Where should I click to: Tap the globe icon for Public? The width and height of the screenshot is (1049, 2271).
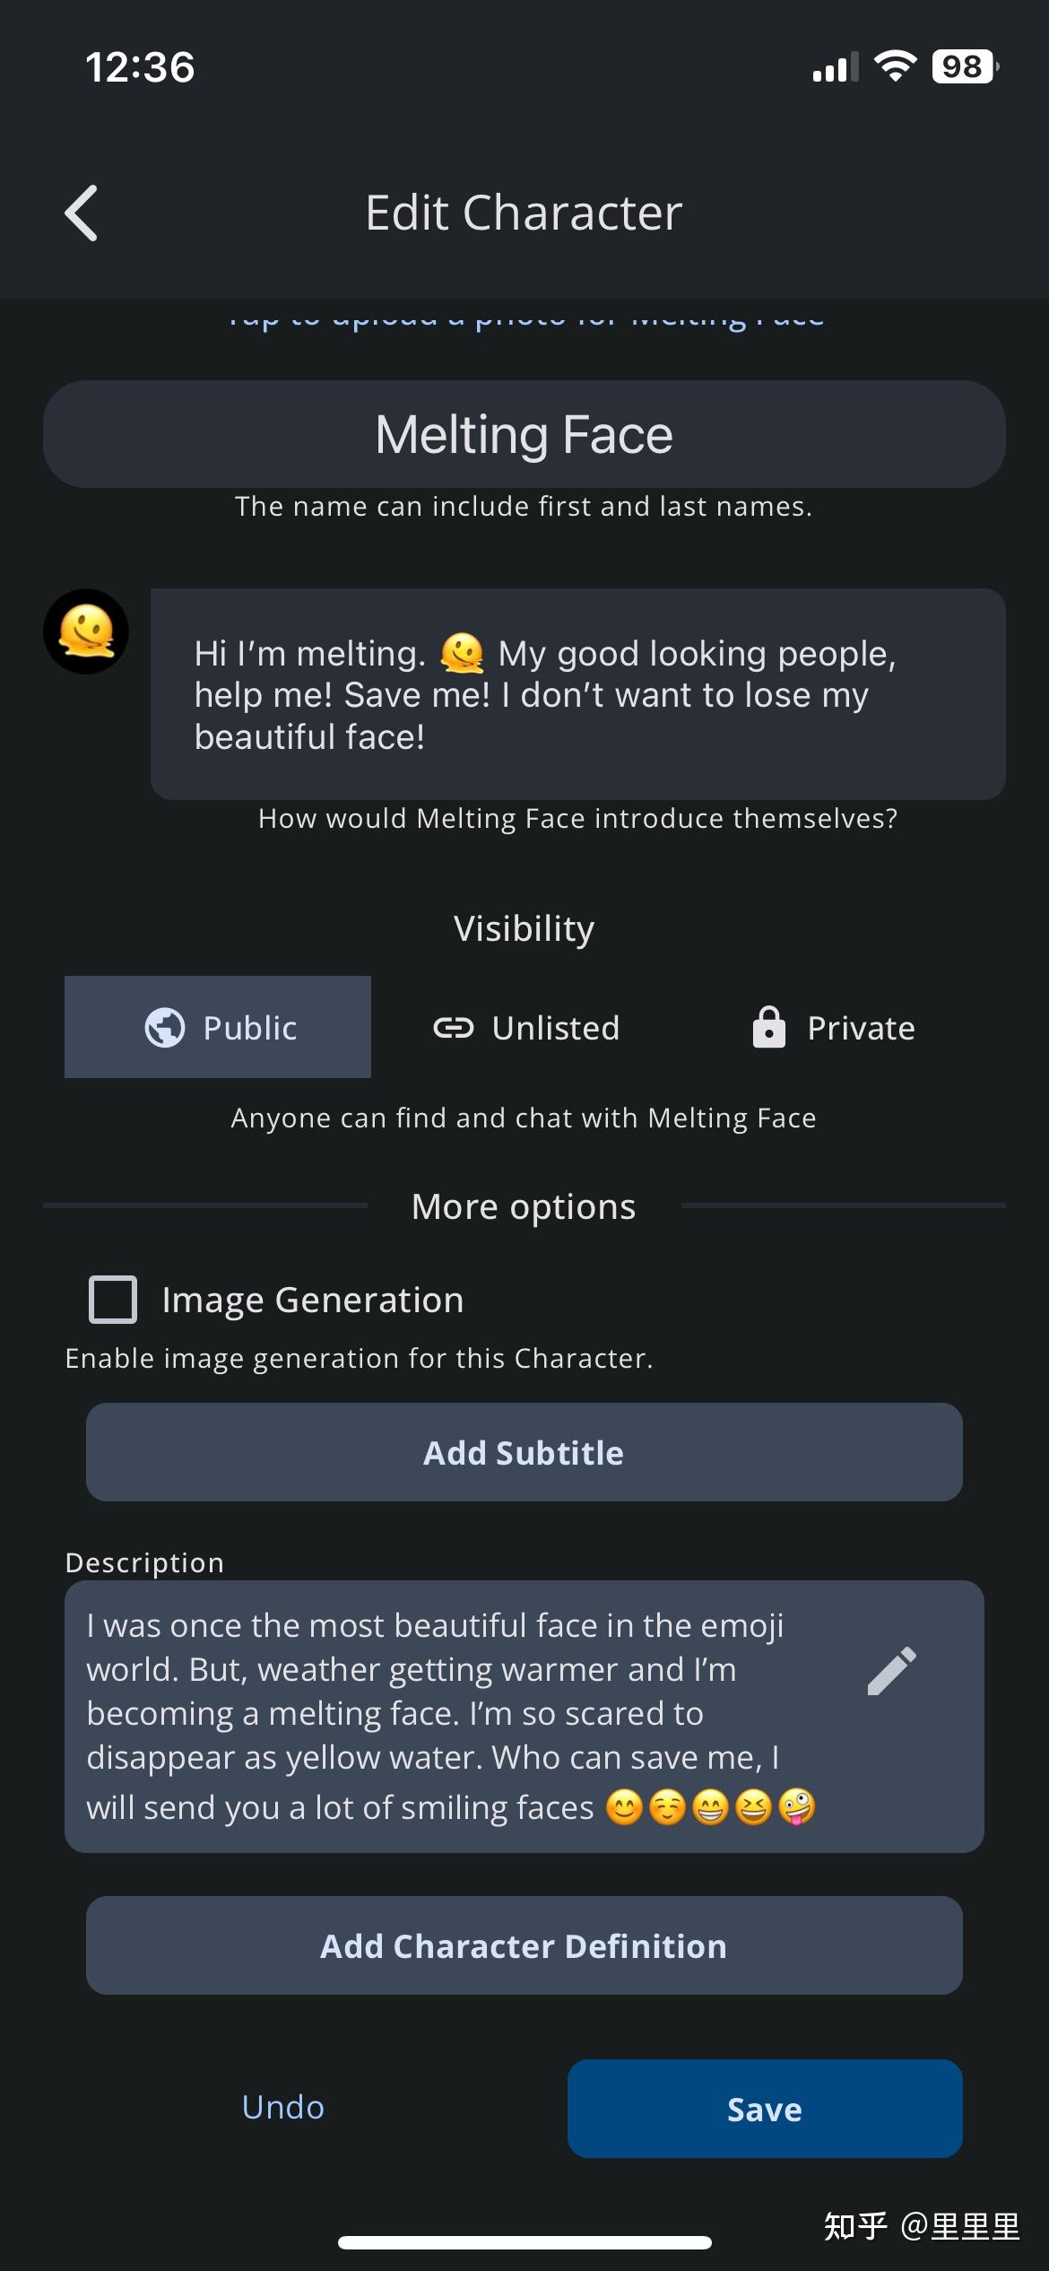pos(165,1028)
